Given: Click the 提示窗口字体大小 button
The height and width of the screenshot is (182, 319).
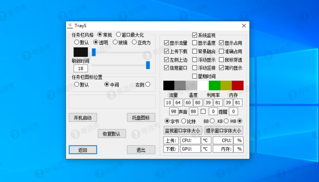Looking at the screenshot, I should point(224,131).
